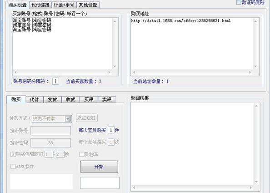Check the 购物车 option
The width and height of the screenshot is (270, 193).
pyautogui.click(x=82, y=154)
